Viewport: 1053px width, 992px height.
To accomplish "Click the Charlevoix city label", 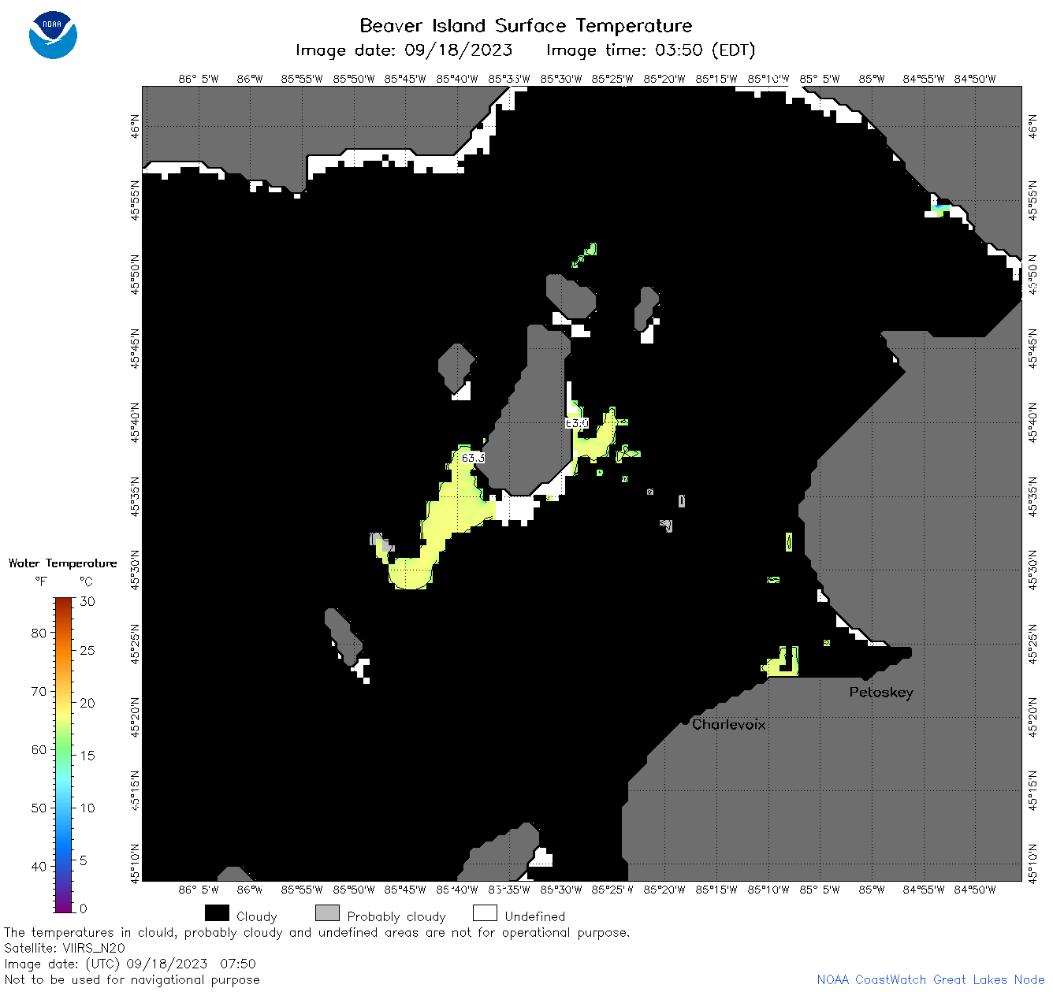I will [x=728, y=724].
